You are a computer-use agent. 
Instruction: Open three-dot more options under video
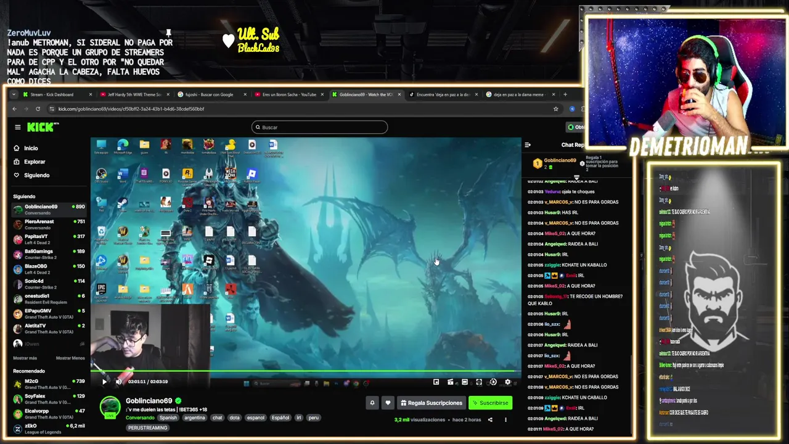pos(505,420)
